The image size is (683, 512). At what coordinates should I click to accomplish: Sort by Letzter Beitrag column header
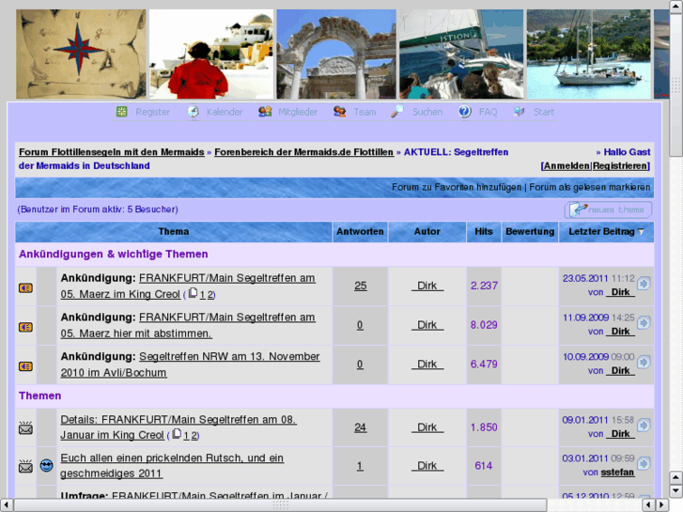[x=601, y=232]
